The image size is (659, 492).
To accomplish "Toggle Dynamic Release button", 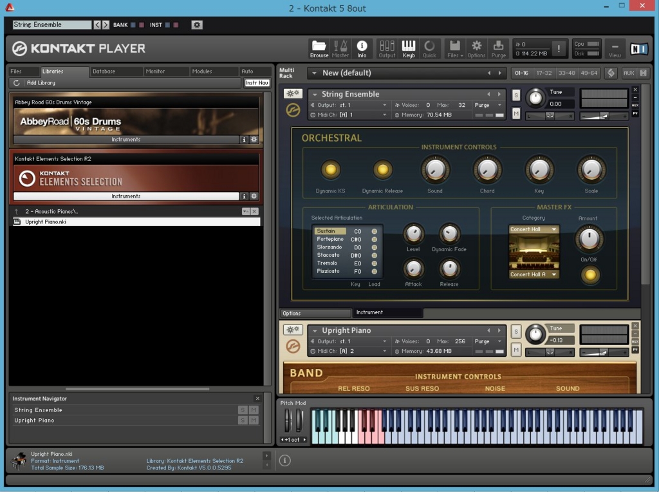I will coord(382,170).
